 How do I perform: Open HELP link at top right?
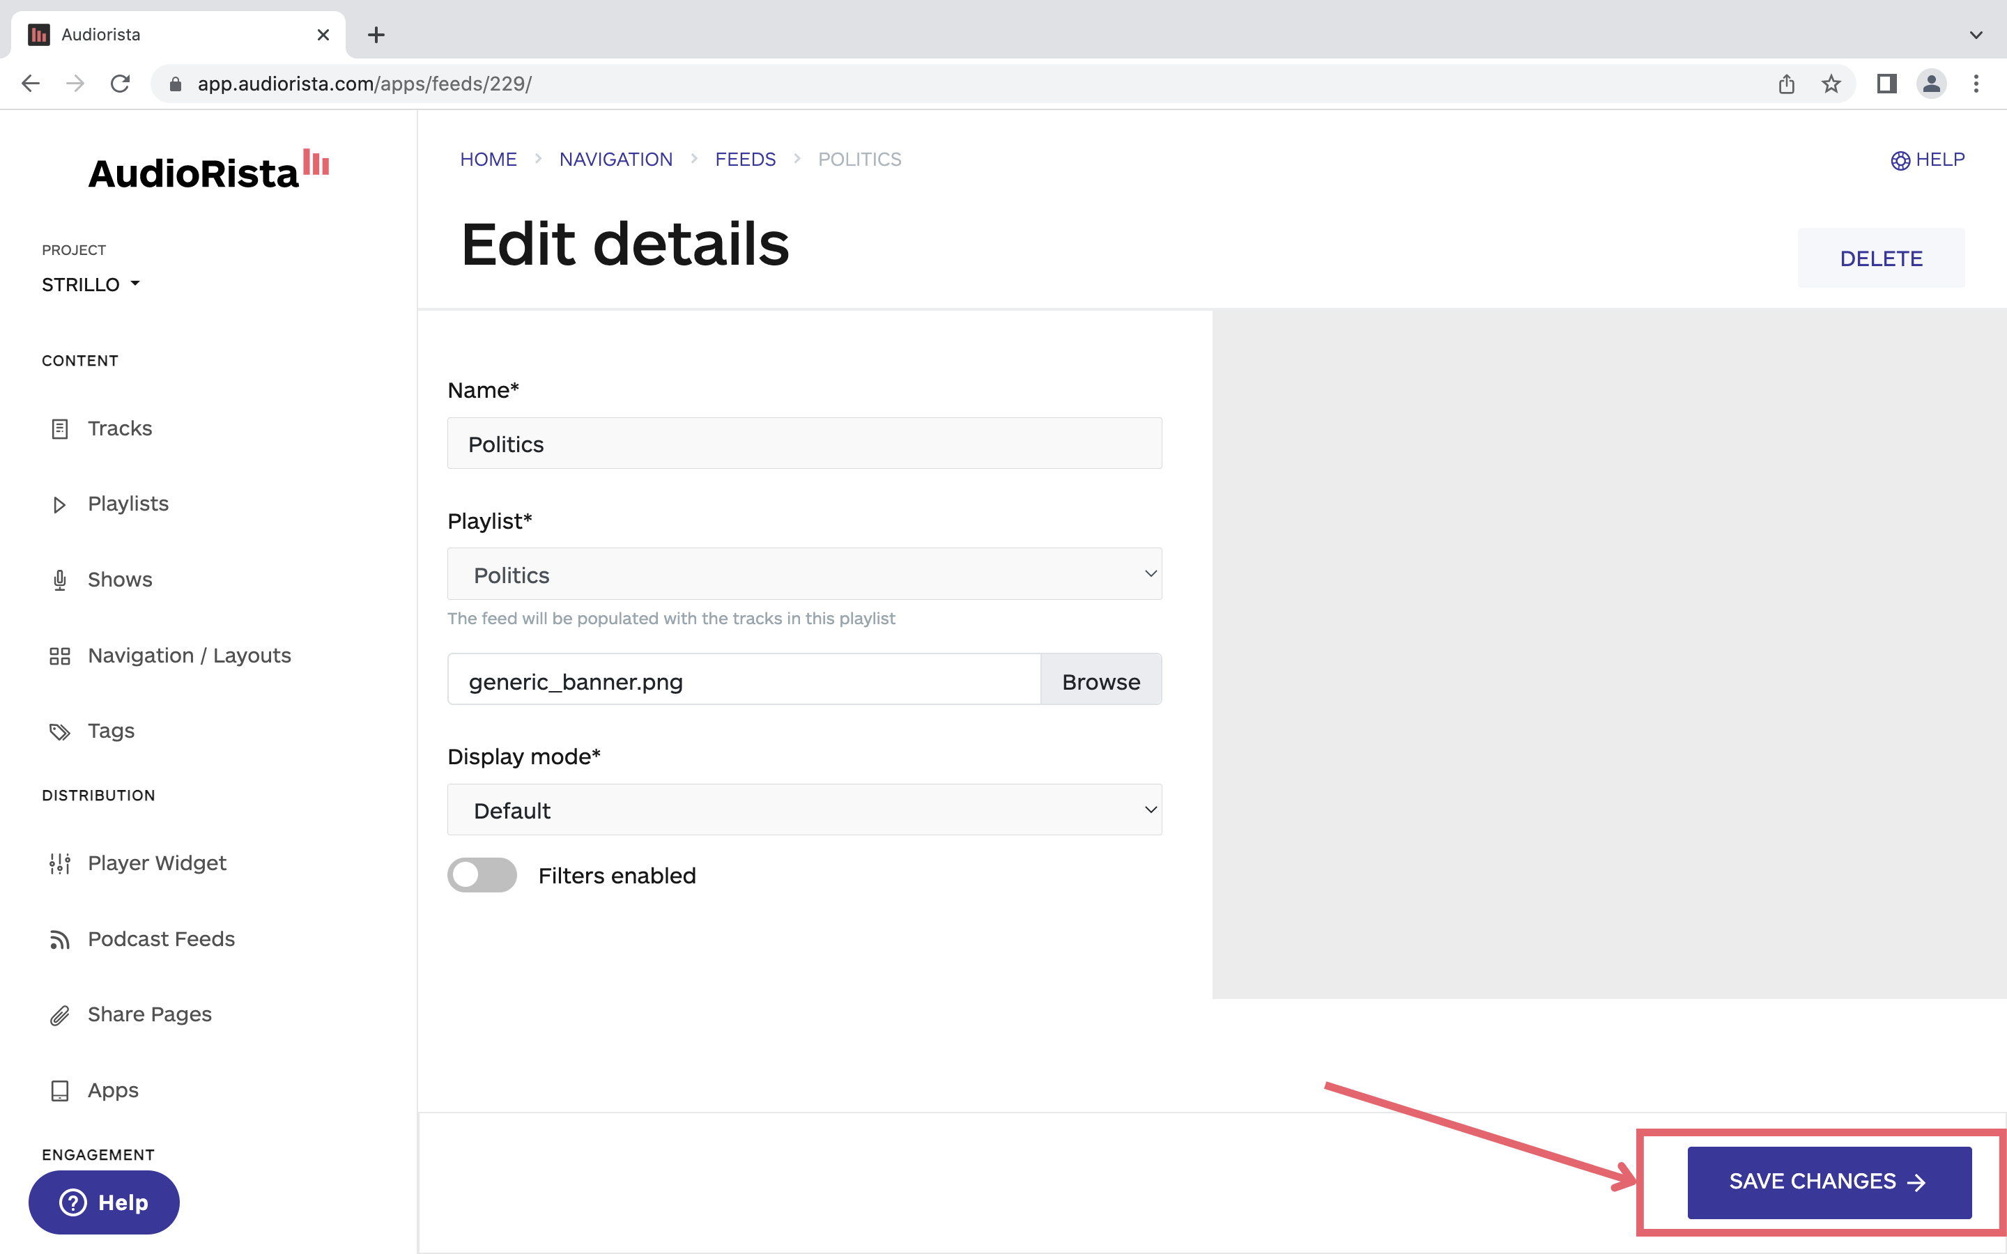click(1928, 160)
